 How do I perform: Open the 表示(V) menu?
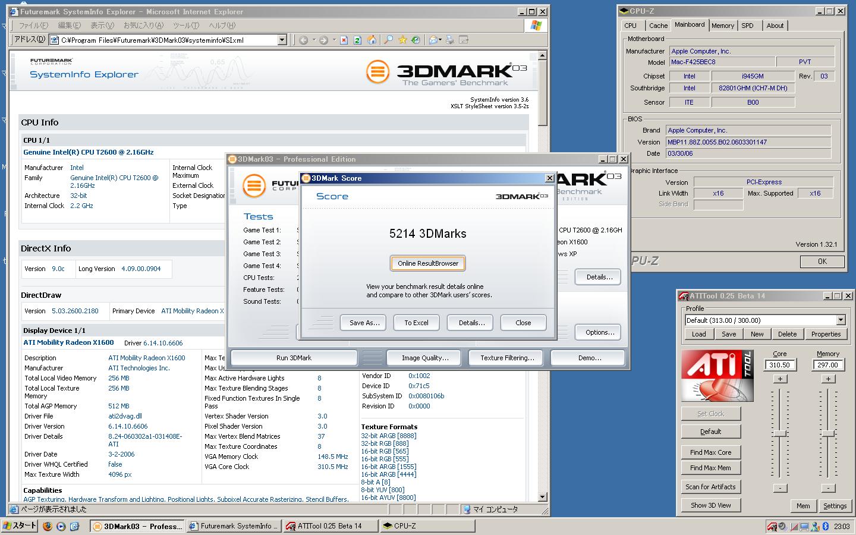[102, 25]
